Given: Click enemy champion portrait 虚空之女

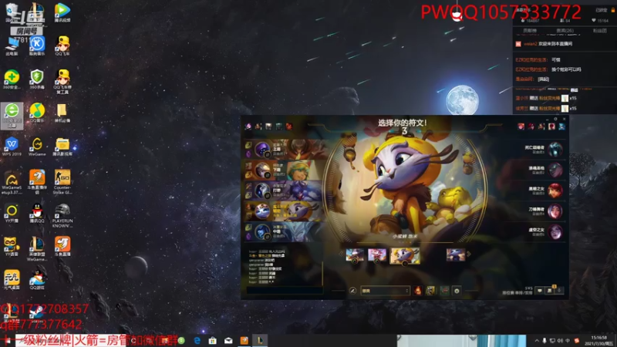Looking at the screenshot, I should [x=555, y=232].
